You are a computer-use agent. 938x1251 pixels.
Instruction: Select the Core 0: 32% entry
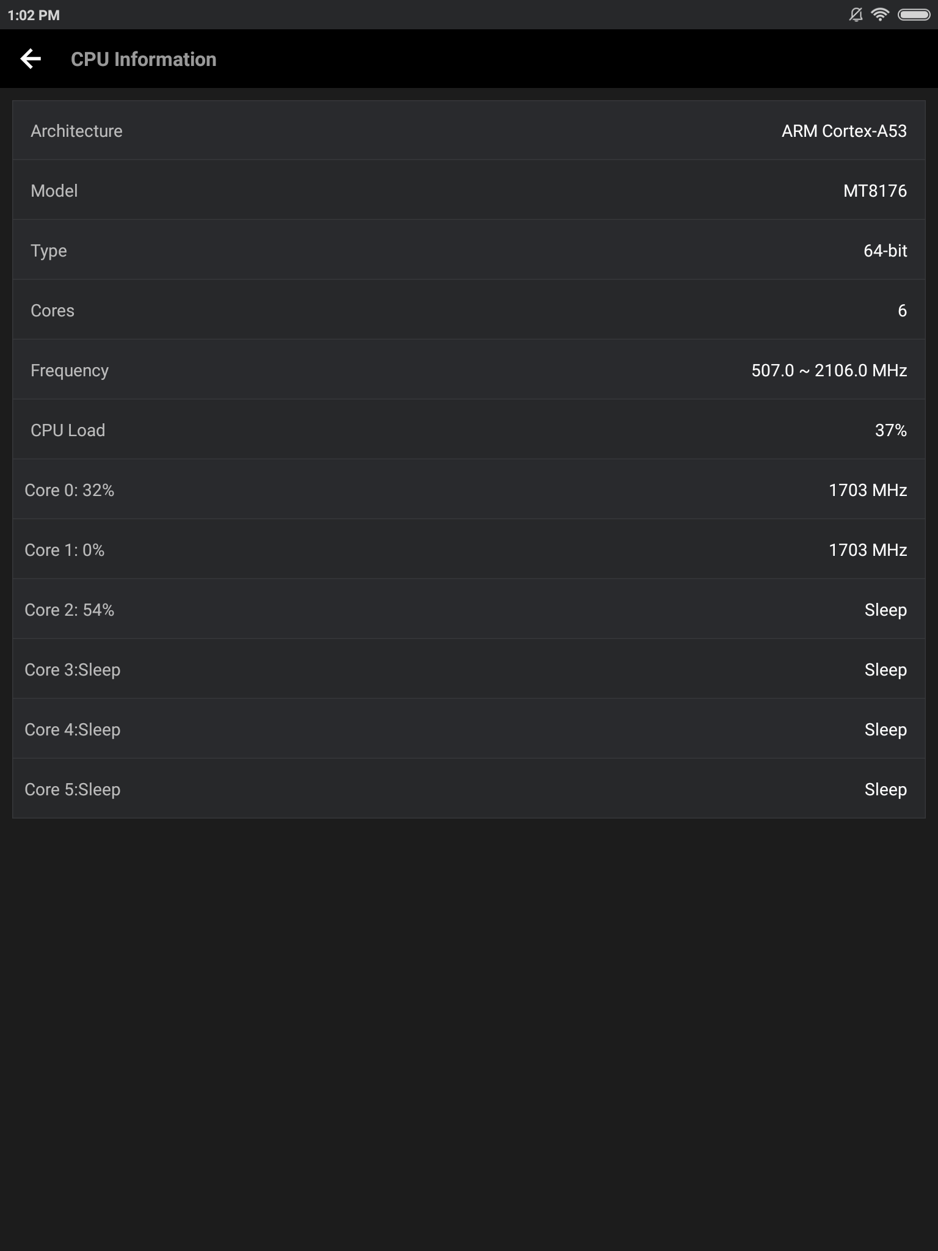click(70, 490)
